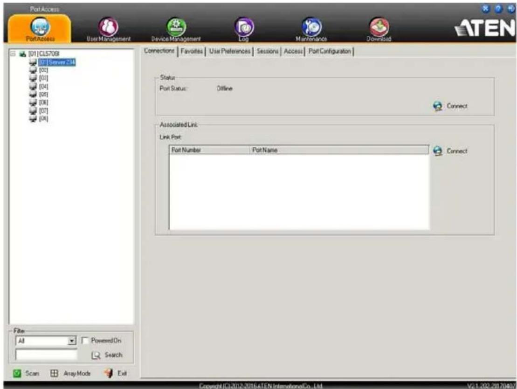Image resolution: width=517 pixels, height=389 pixels.
Task: Click the Search button label
Action: pyautogui.click(x=113, y=355)
